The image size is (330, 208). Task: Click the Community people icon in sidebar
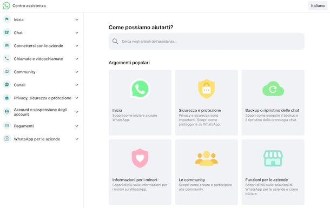click(6, 72)
